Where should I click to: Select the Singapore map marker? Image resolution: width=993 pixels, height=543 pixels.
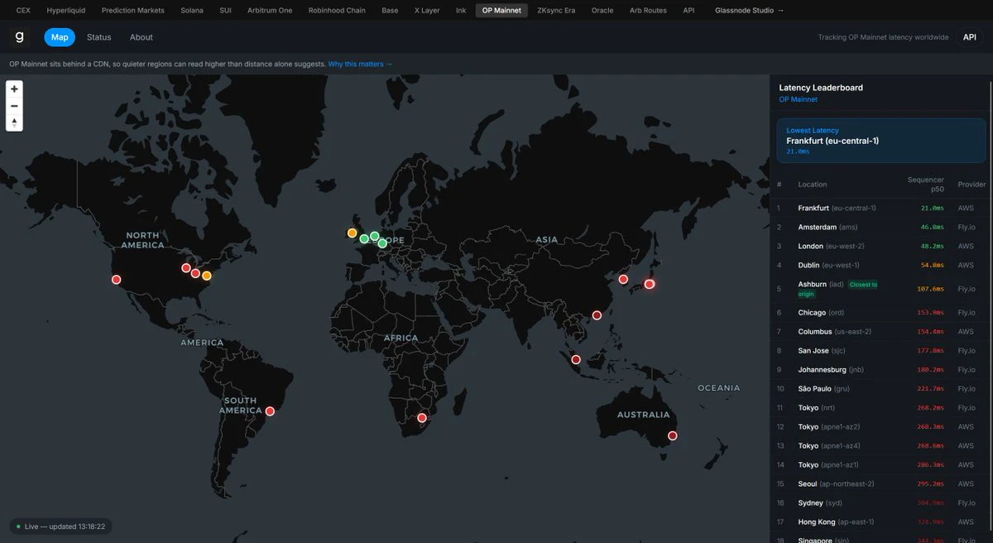[x=576, y=359]
